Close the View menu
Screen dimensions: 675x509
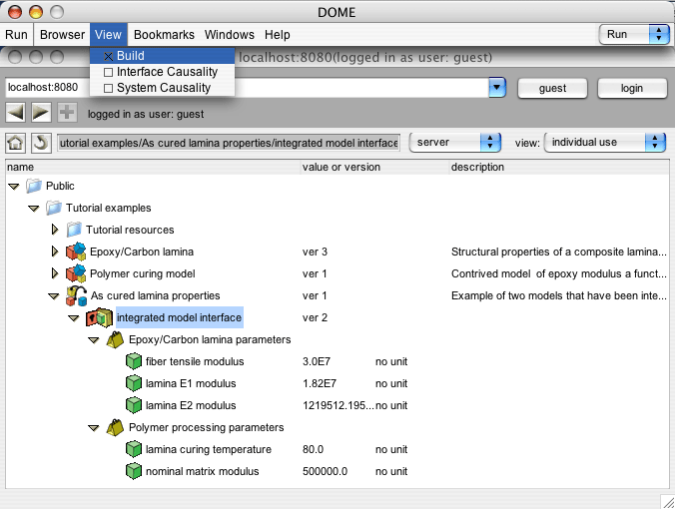click(109, 34)
